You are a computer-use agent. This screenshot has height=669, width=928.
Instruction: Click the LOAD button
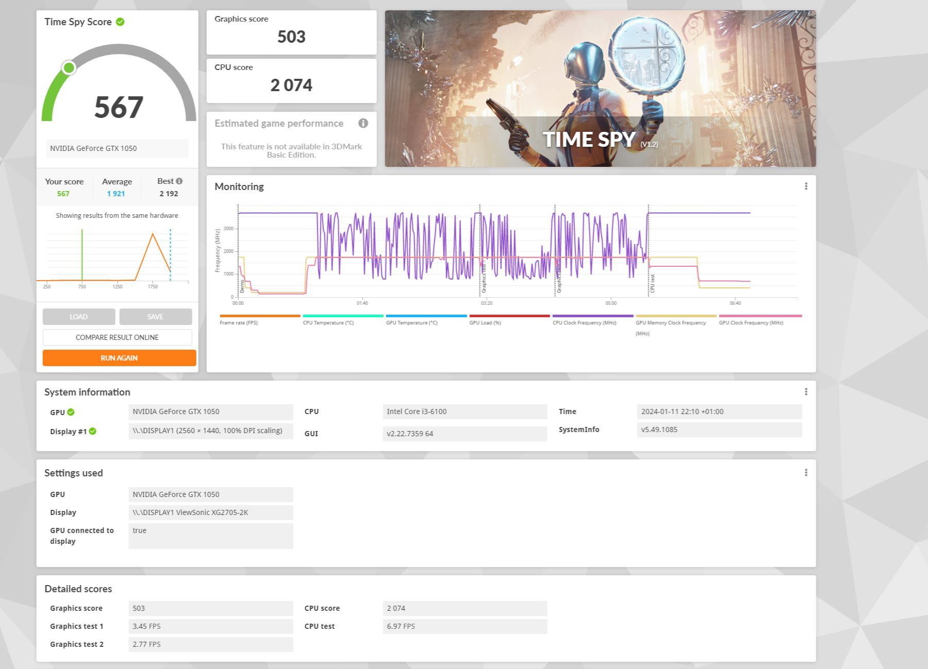(78, 317)
